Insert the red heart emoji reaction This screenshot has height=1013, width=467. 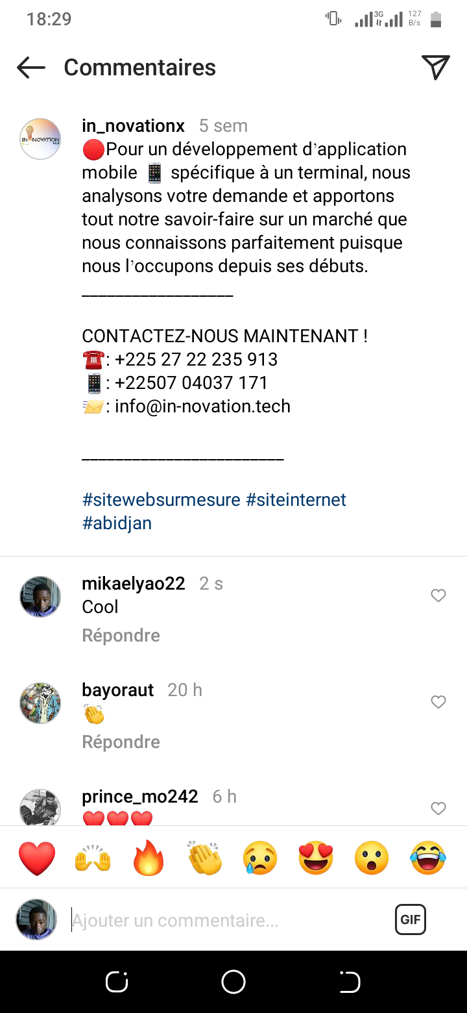37,858
